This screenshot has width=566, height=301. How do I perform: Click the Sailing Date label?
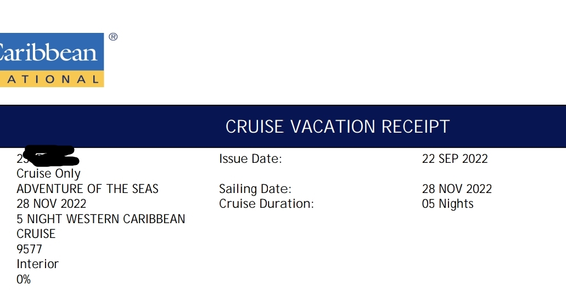tap(255, 189)
